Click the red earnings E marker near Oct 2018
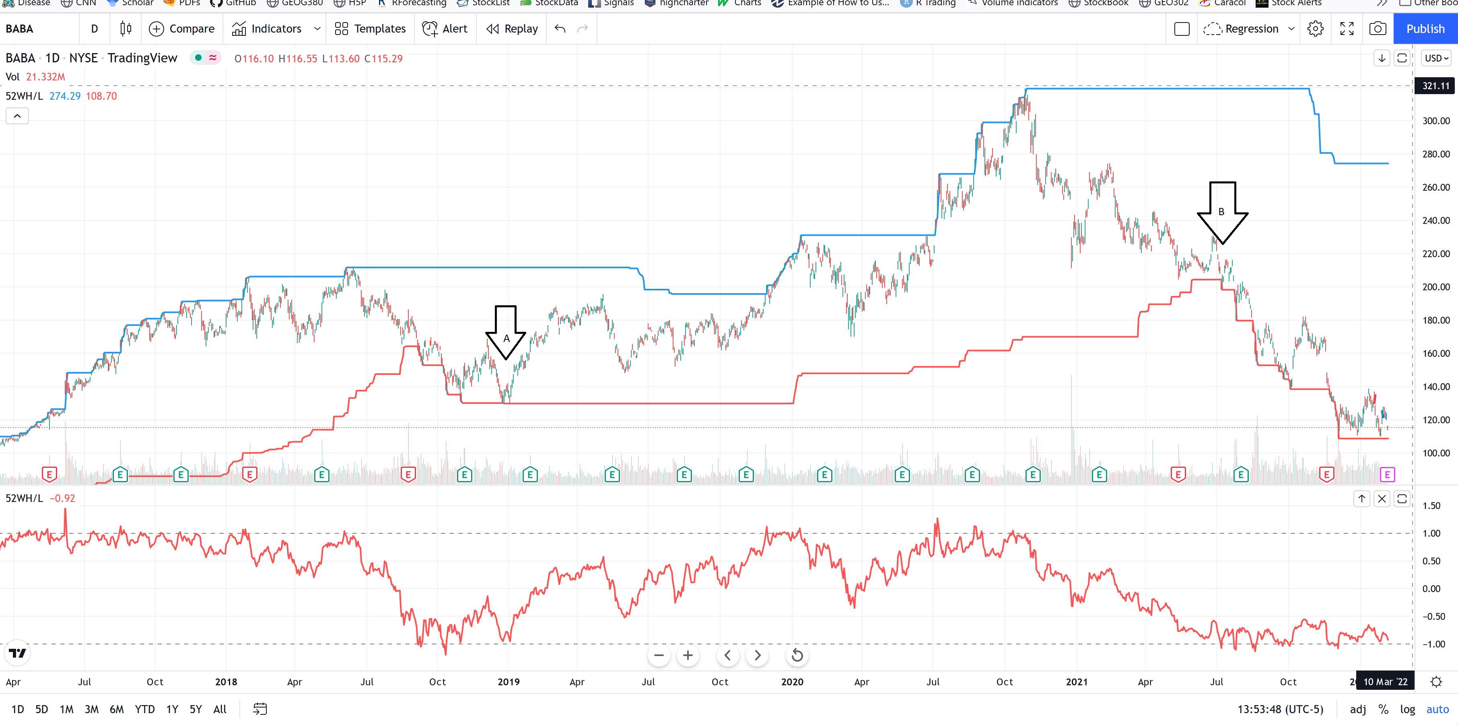 [x=408, y=474]
